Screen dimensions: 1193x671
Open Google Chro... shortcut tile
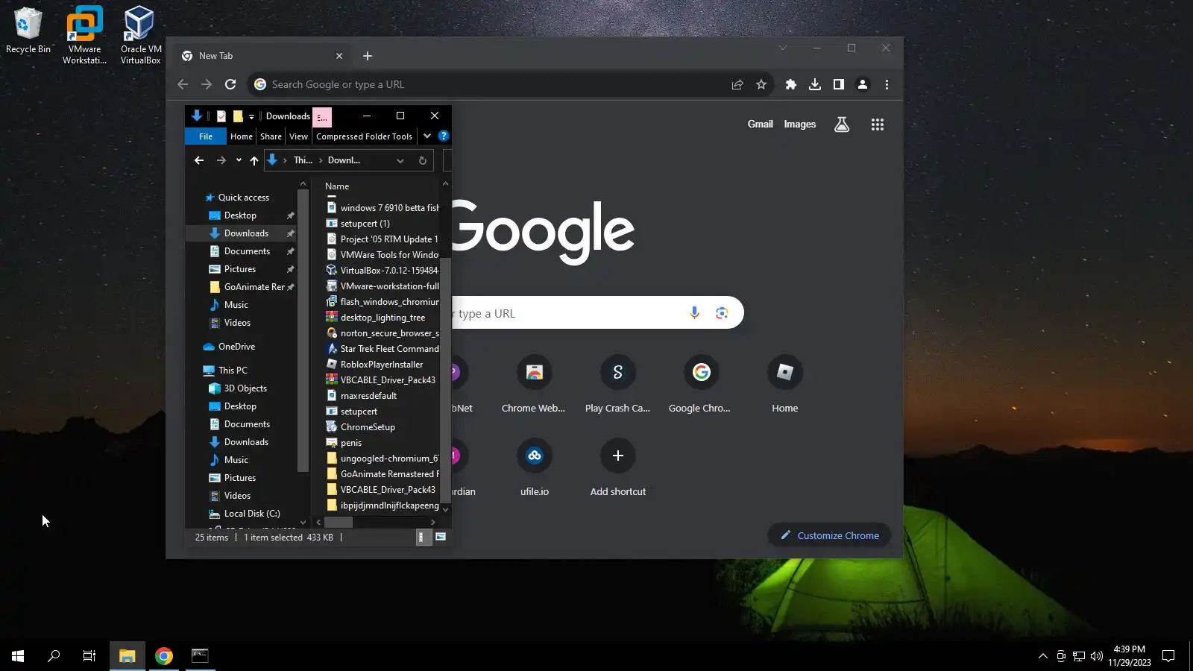tap(701, 384)
